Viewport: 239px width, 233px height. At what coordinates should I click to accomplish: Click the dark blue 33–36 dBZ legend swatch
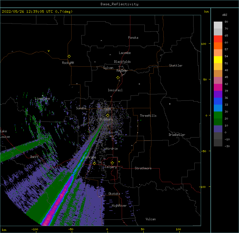click(x=218, y=101)
